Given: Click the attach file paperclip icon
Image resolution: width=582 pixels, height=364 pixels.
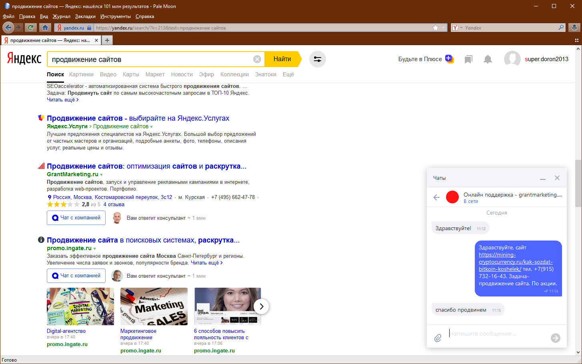Looking at the screenshot, I should tap(438, 338).
